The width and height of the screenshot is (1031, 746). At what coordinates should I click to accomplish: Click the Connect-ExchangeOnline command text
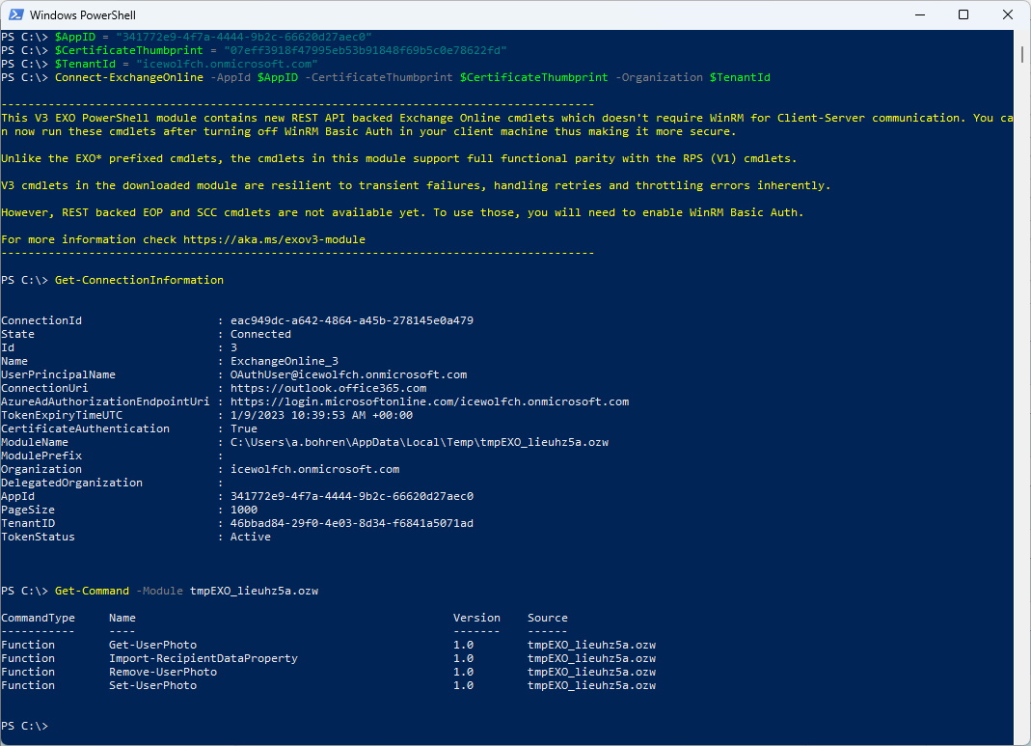click(129, 77)
